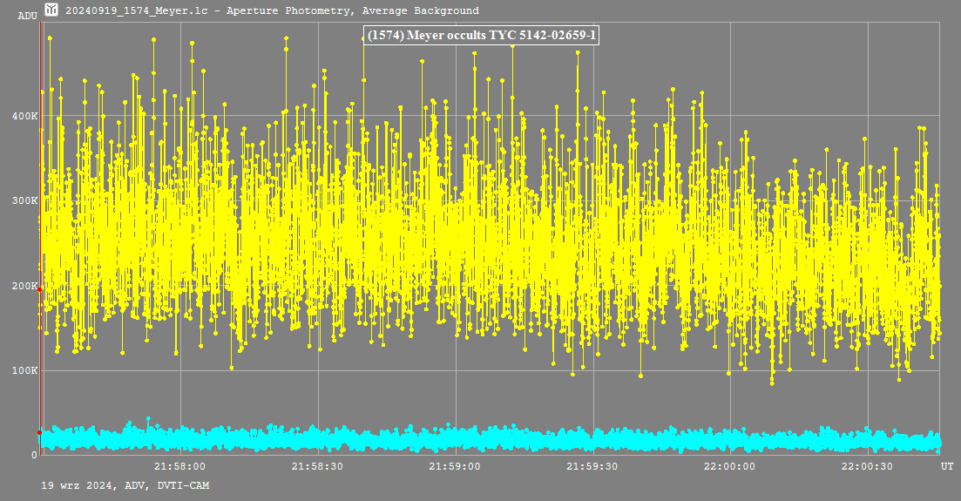Click the '0' y-axis label
The image size is (961, 501).
(35, 455)
